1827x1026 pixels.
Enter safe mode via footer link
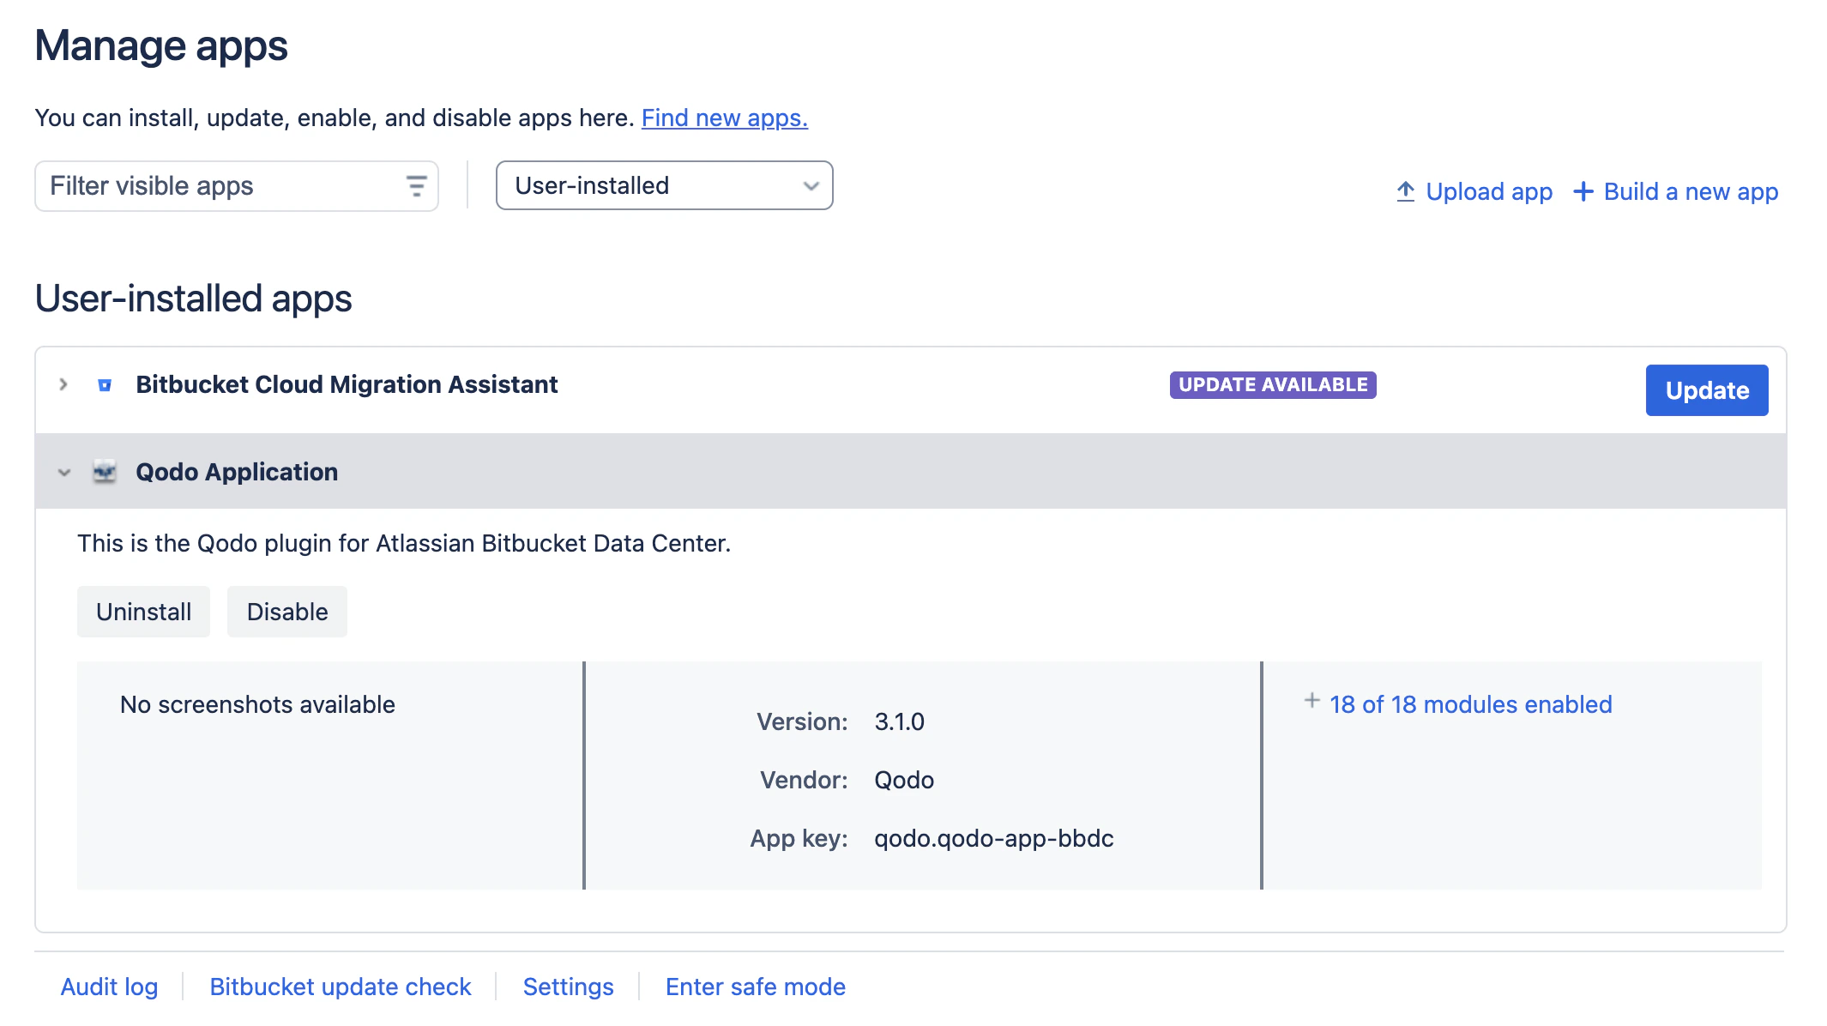pyautogui.click(x=755, y=987)
